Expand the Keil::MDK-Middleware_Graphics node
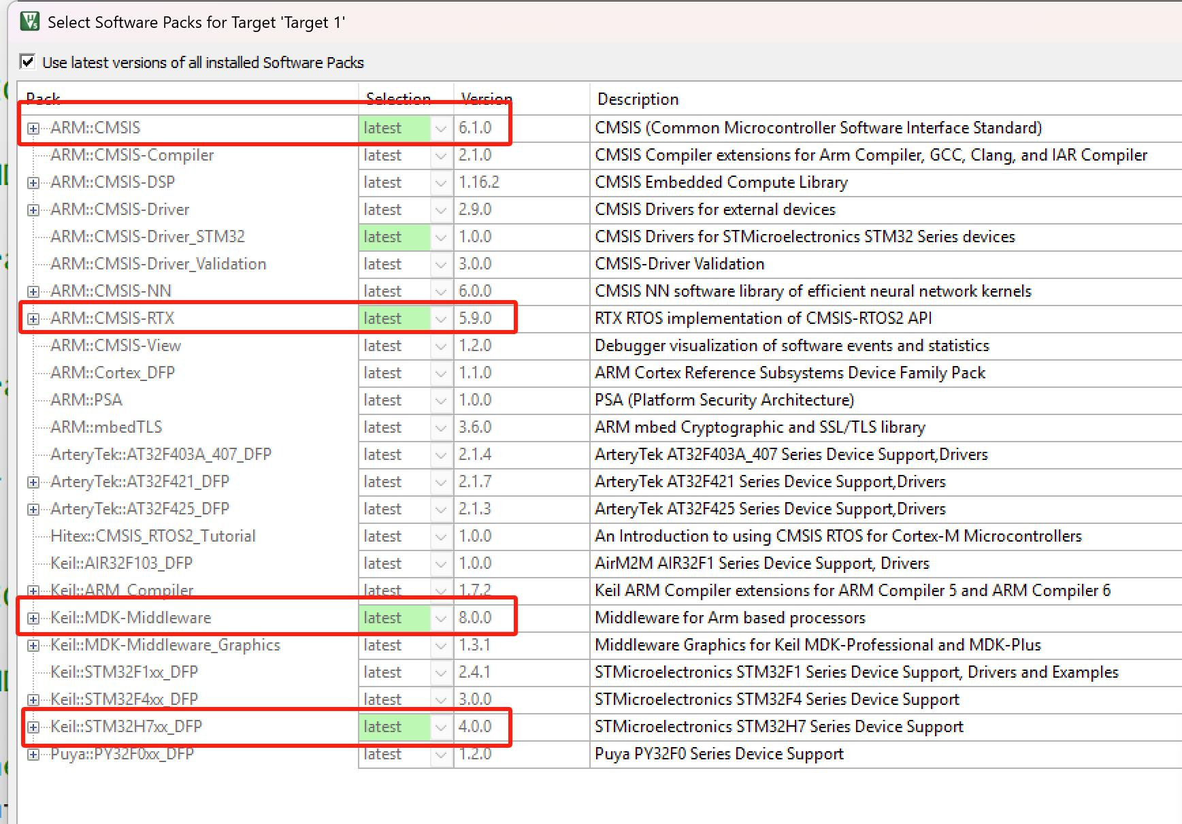1182x824 pixels. pyautogui.click(x=33, y=645)
